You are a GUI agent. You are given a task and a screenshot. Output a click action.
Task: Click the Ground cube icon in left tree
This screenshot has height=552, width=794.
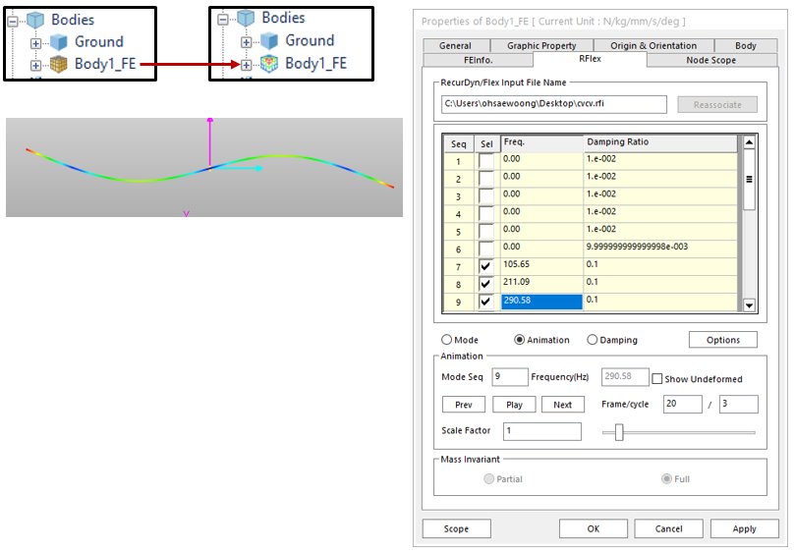[59, 42]
